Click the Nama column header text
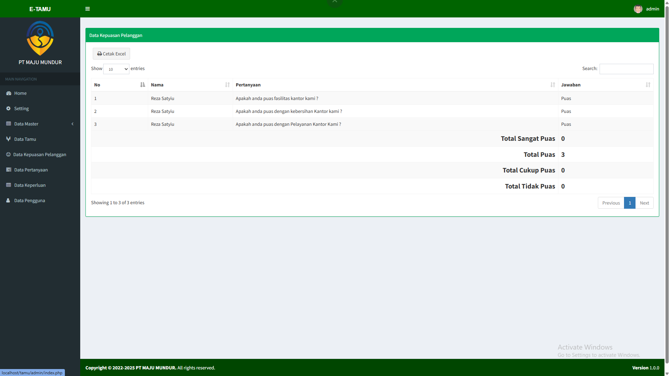Screen dimensions: 669x376 tap(157, 85)
